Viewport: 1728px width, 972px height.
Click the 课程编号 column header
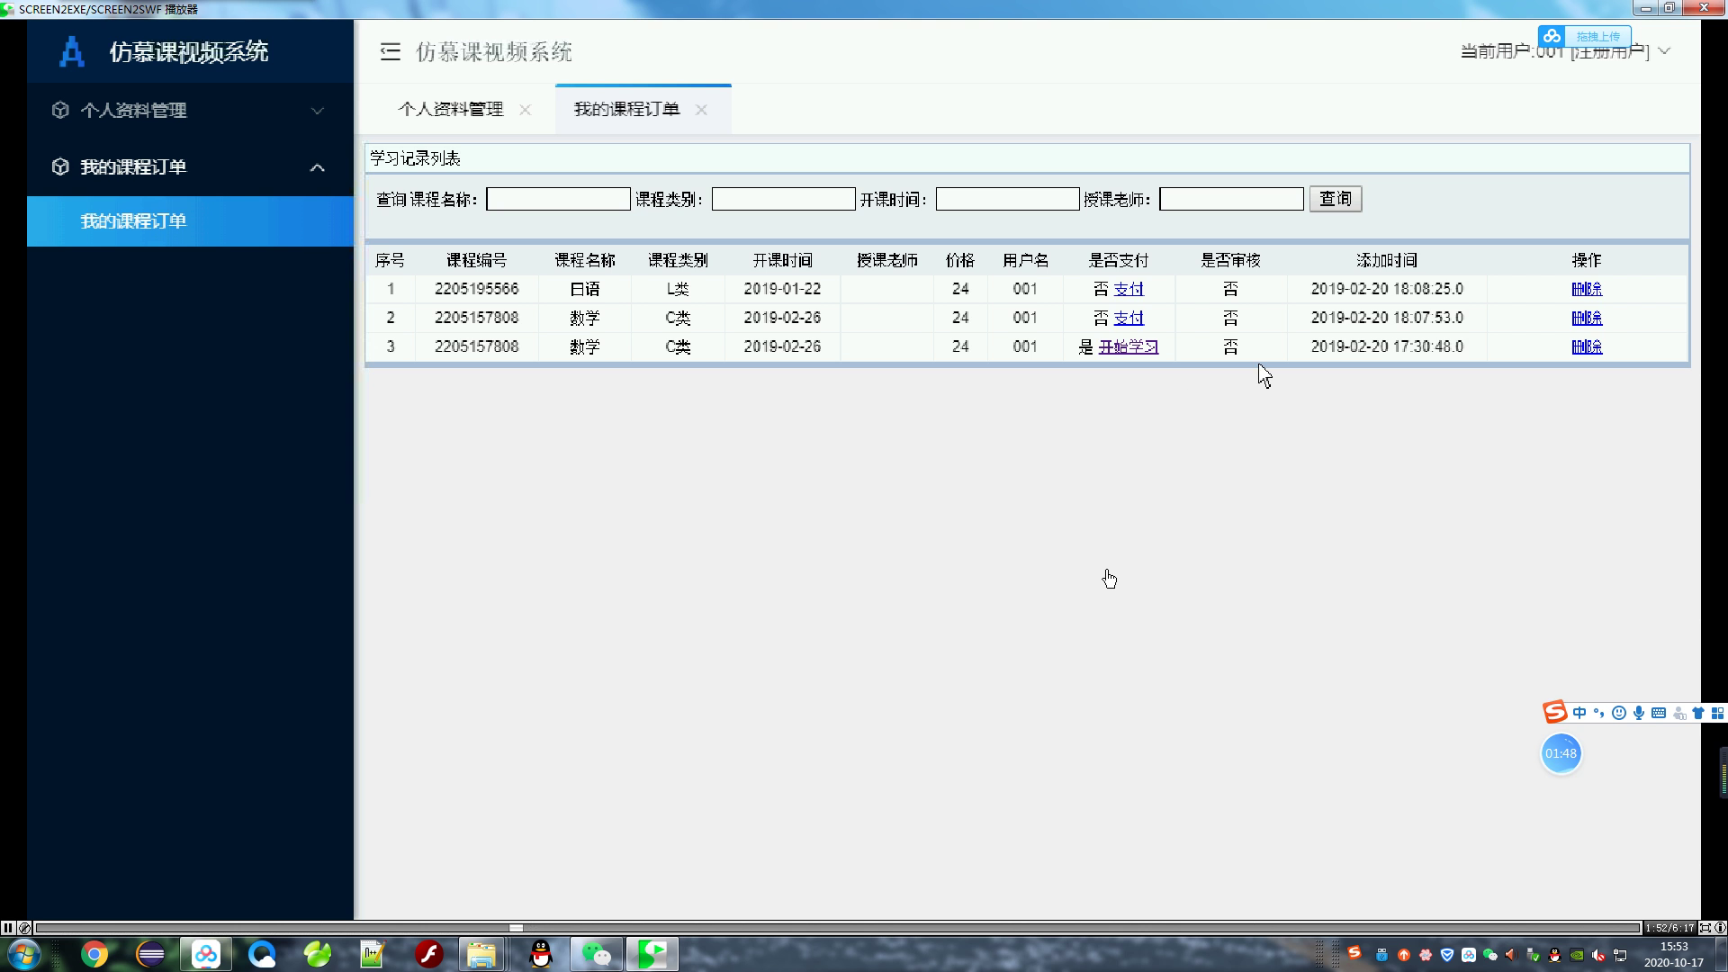click(x=476, y=260)
